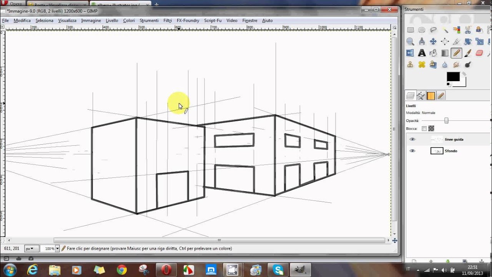
Task: Click the layer Opacità slider handle
Action: (446, 120)
